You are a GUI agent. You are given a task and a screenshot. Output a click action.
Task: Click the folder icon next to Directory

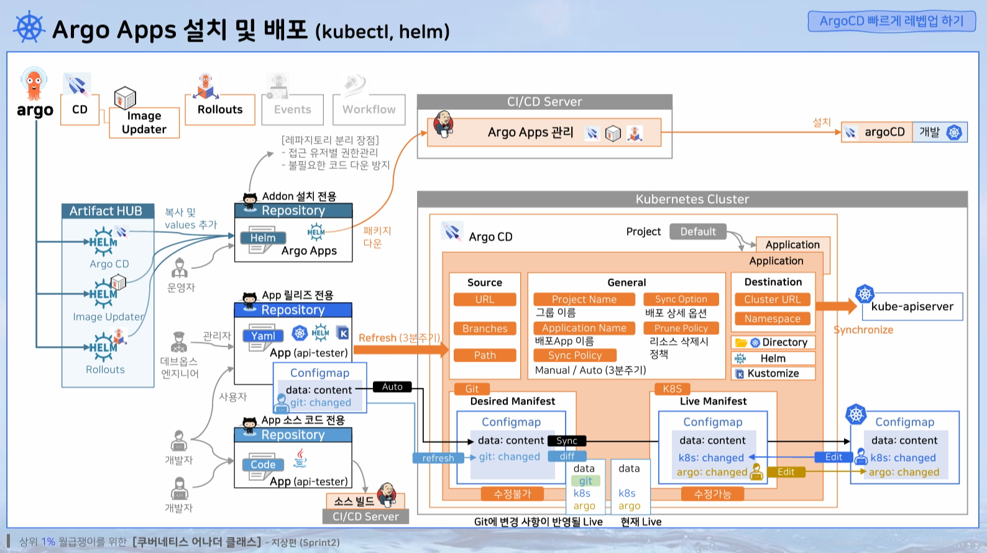tap(741, 342)
